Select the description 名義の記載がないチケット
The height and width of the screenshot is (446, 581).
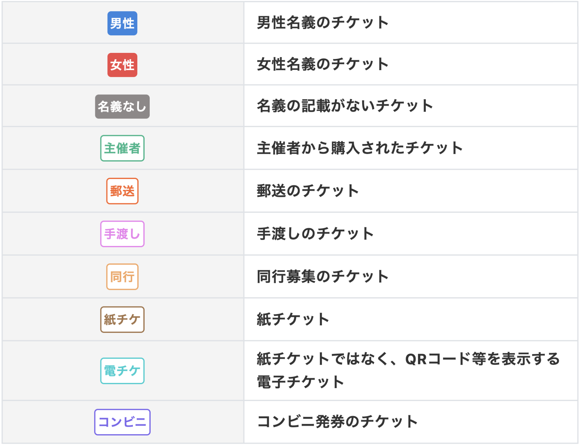pos(345,106)
